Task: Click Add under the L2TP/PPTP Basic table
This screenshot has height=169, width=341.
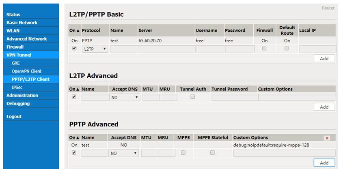Action: pos(324,58)
